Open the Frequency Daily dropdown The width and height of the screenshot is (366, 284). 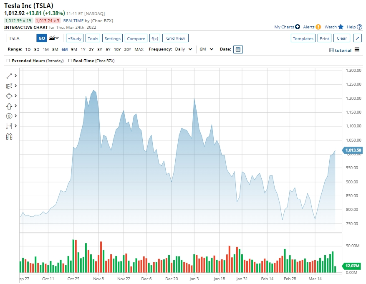[x=184, y=49]
